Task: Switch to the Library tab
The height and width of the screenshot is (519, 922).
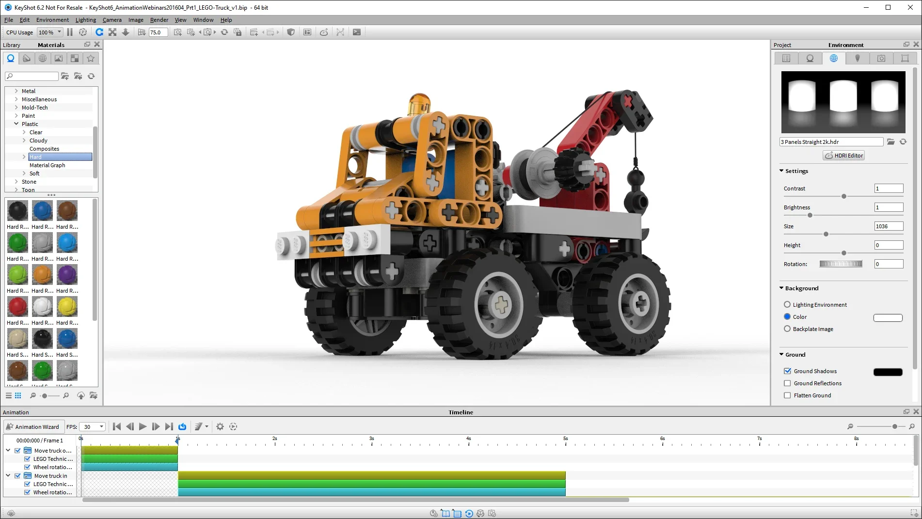Action: (12, 45)
